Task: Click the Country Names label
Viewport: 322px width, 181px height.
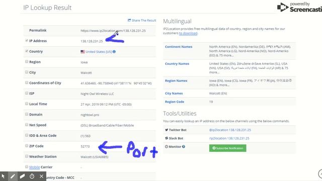Action: tap(177, 64)
